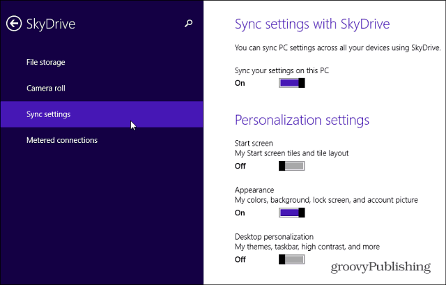Viewport: 446px width, 285px height.
Task: Click the Personalization settings heading
Action: pos(302,120)
